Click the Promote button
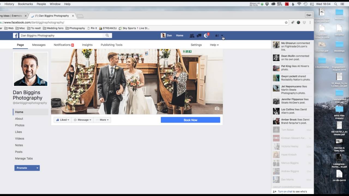 tap(25, 168)
